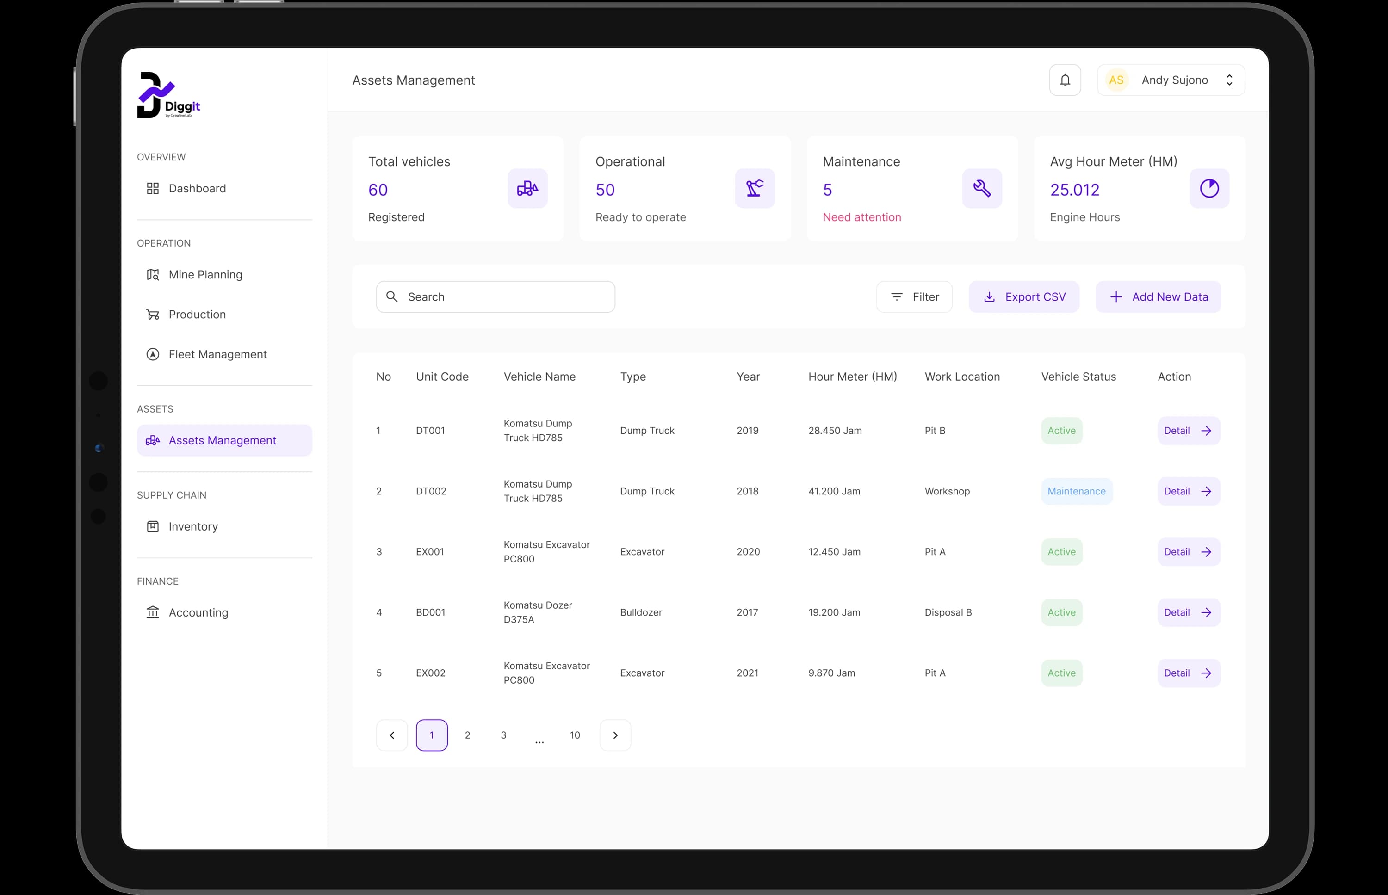
Task: Click the Workshop location cell
Action: [x=947, y=491]
